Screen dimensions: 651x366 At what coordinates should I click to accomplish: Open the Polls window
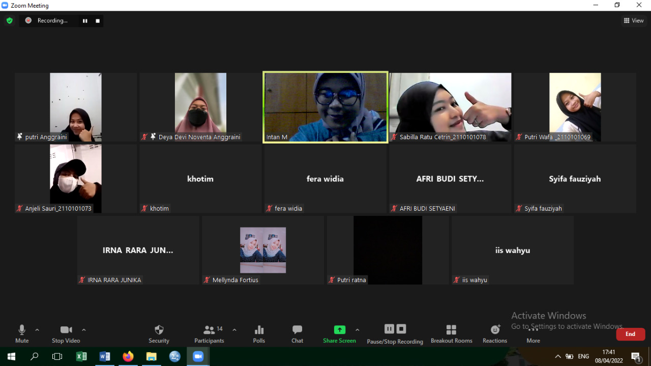259,334
